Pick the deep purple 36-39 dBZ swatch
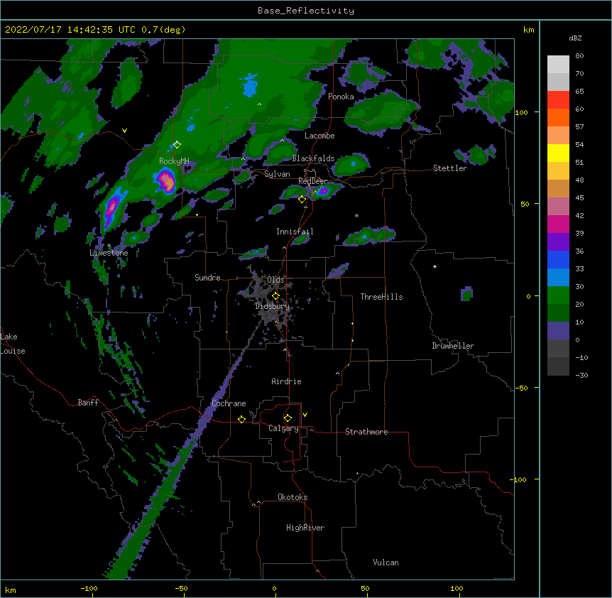Viewport: 612px width, 598px height. pyautogui.click(x=558, y=241)
